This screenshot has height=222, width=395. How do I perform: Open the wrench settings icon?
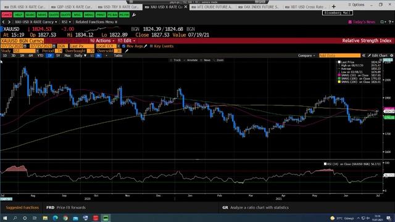[x=134, y=15]
